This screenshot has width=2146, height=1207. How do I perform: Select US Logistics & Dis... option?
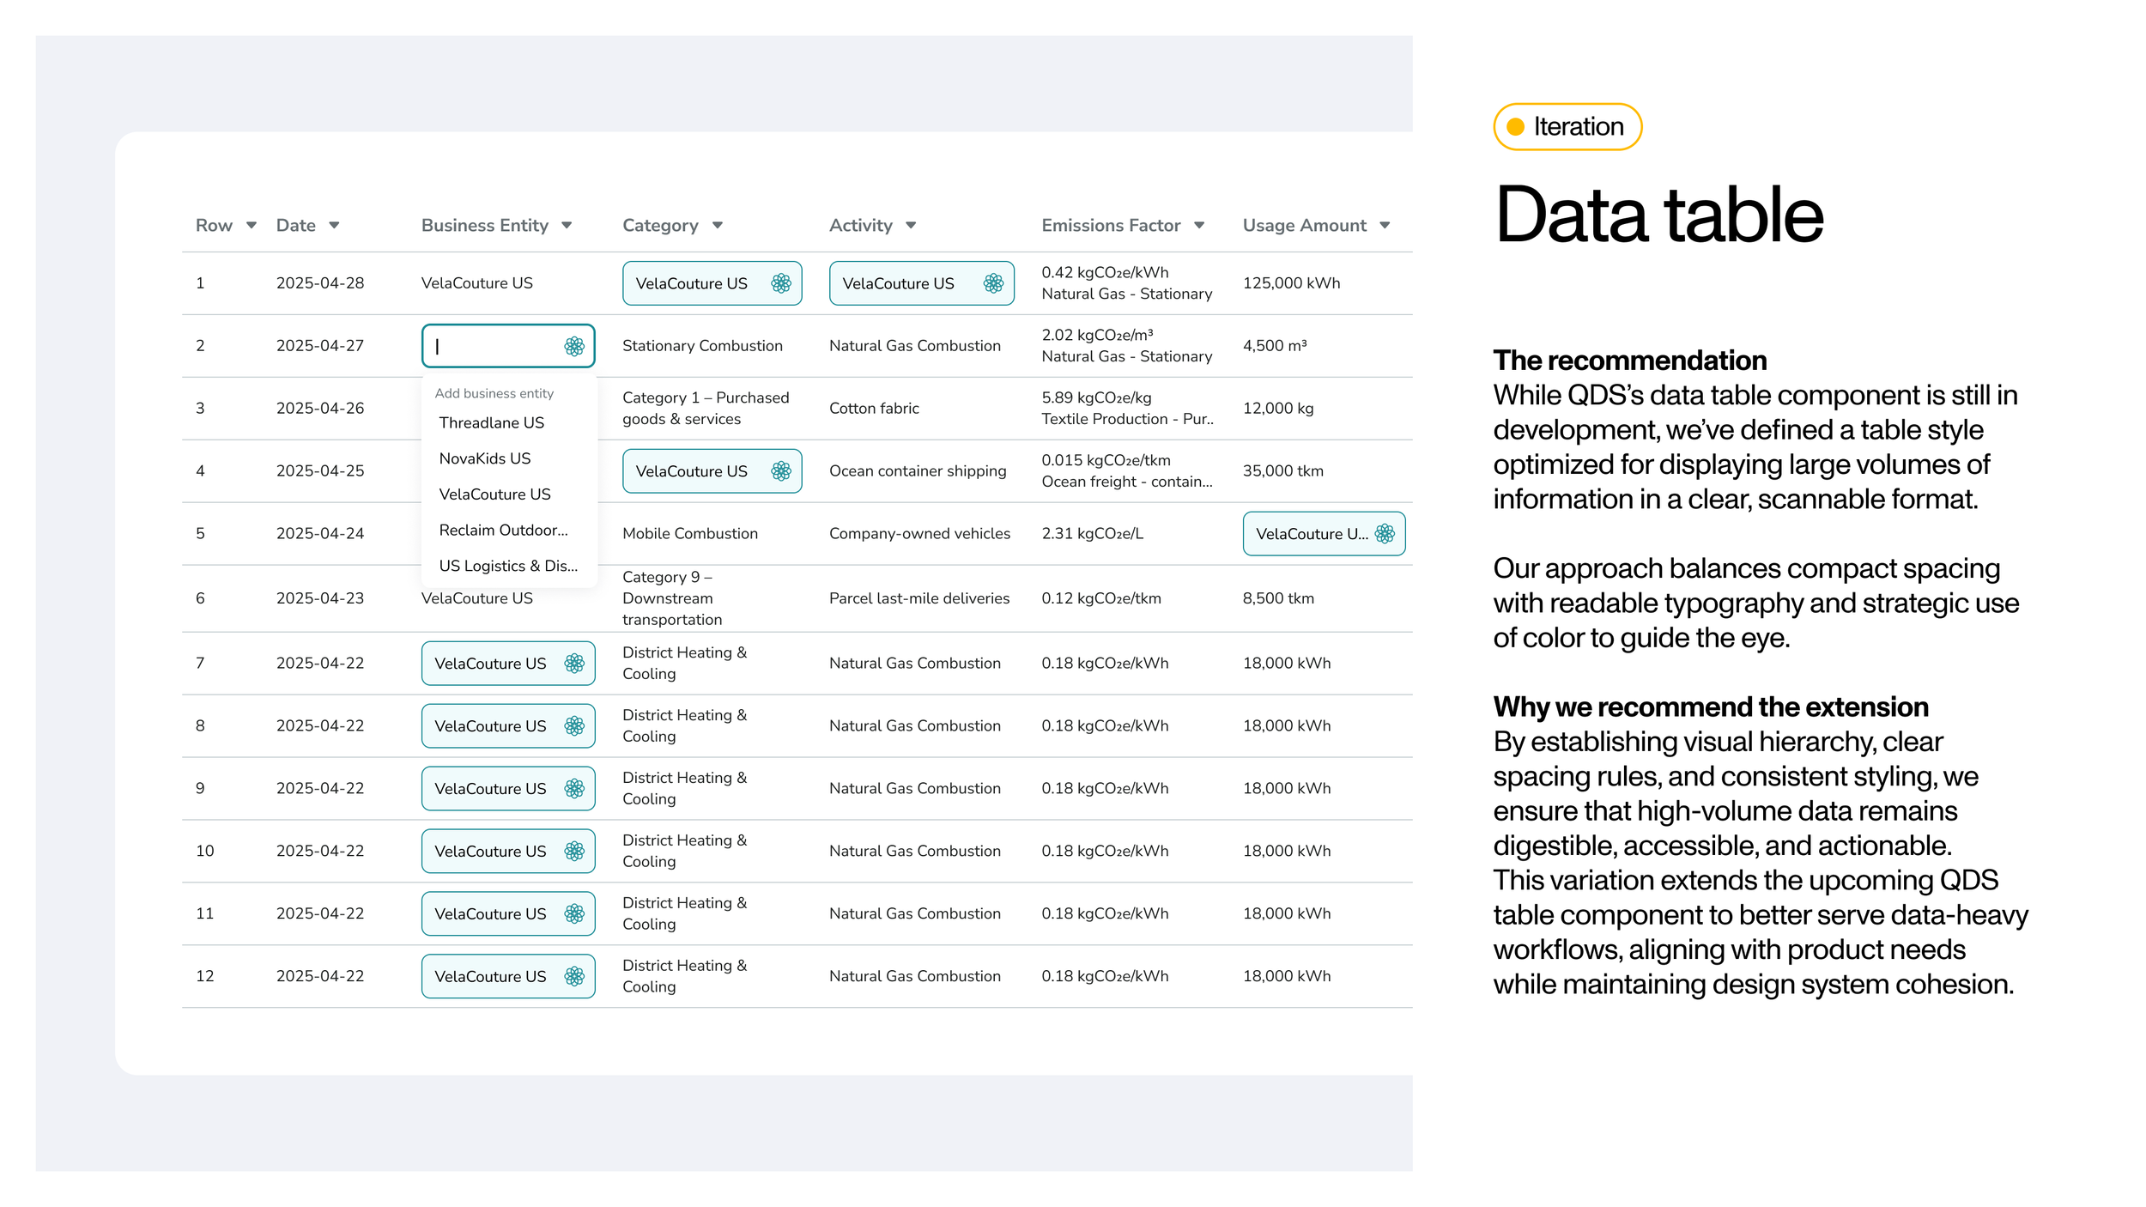pos(507,567)
